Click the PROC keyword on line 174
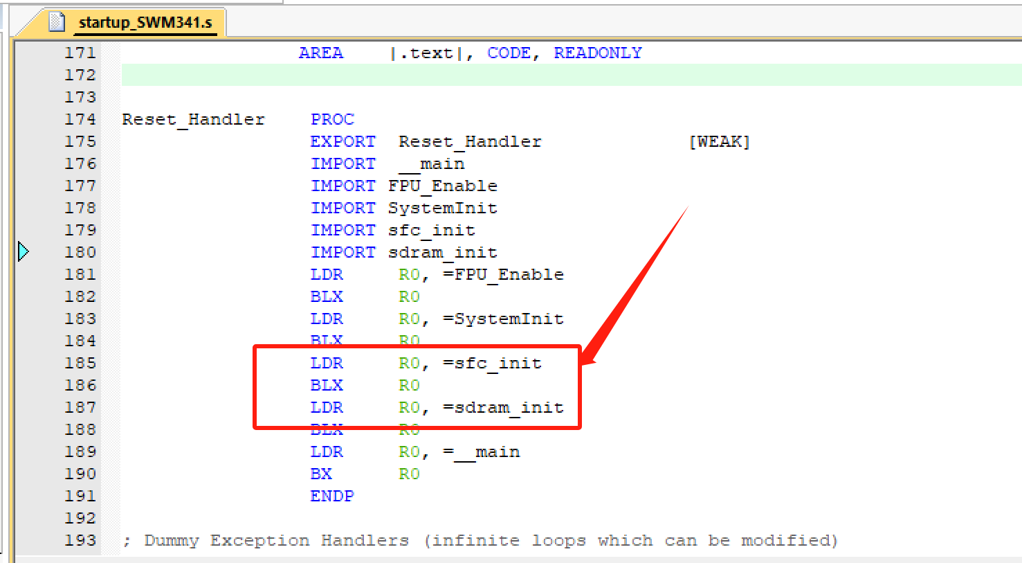Screen dimensions: 1022x563 click(x=332, y=119)
